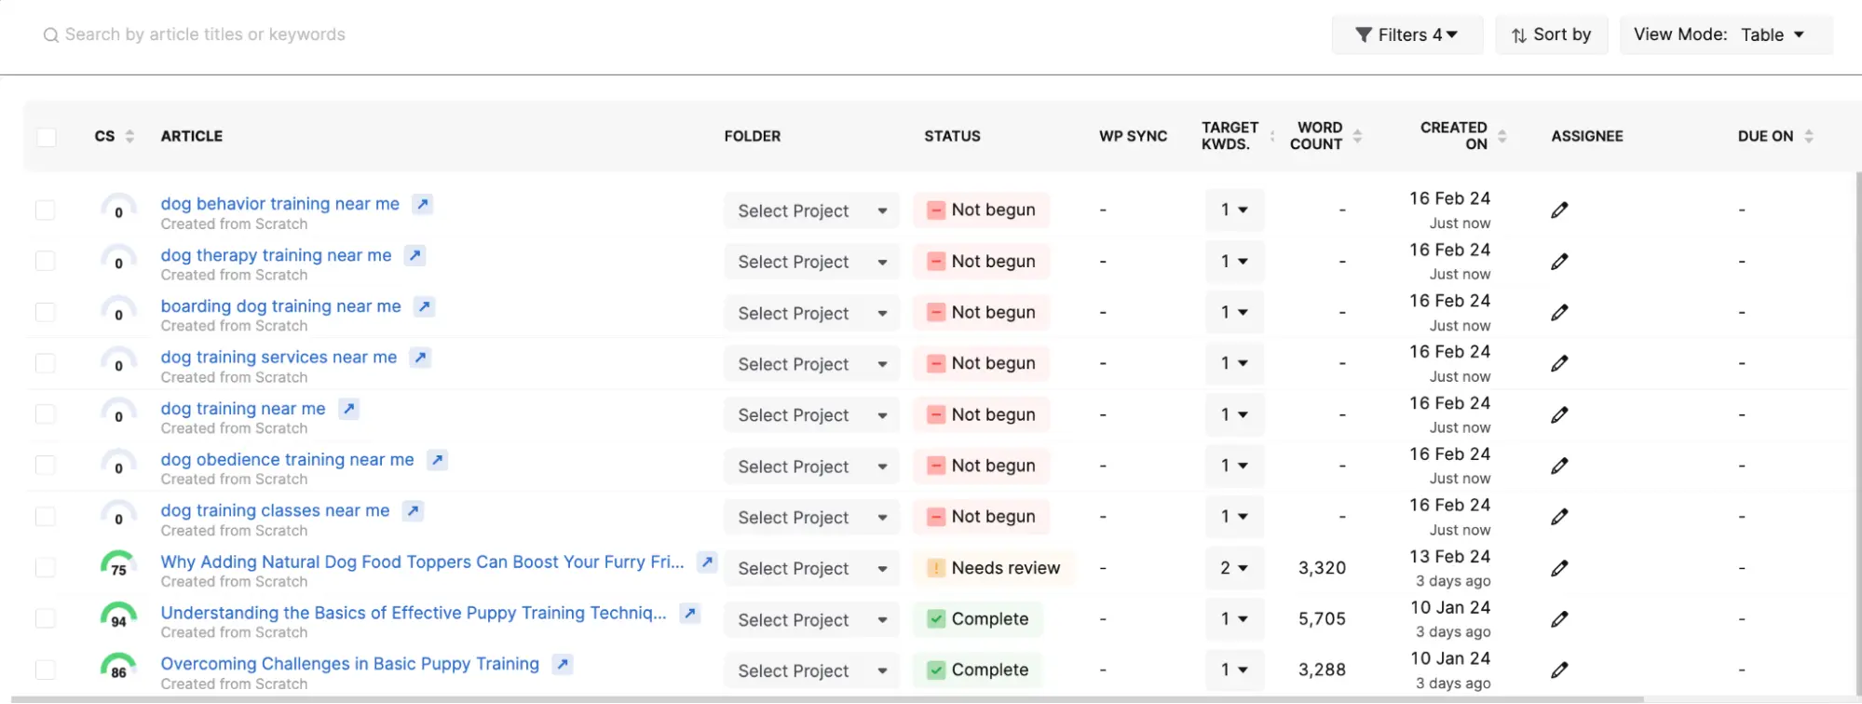Toggle the select-all checkbox in table header
The image size is (1862, 704).
click(47, 137)
